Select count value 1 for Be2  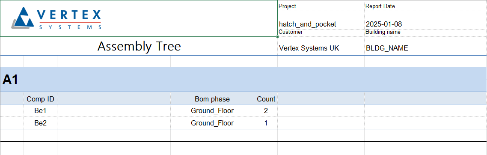(266, 123)
